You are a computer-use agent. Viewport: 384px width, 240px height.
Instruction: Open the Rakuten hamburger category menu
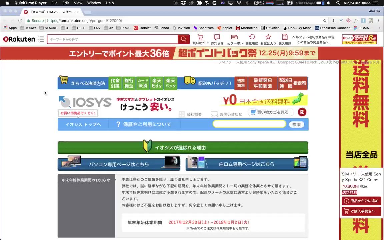pos(41,39)
